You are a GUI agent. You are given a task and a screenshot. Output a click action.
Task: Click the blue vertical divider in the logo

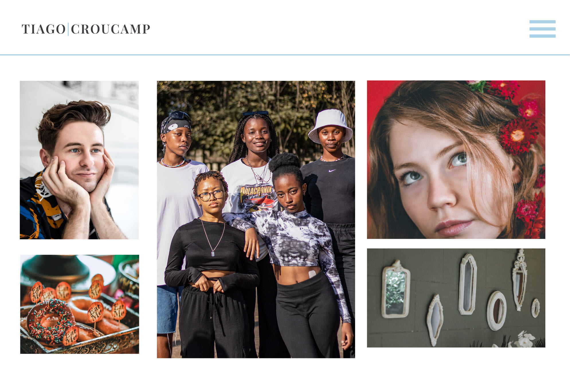68,29
